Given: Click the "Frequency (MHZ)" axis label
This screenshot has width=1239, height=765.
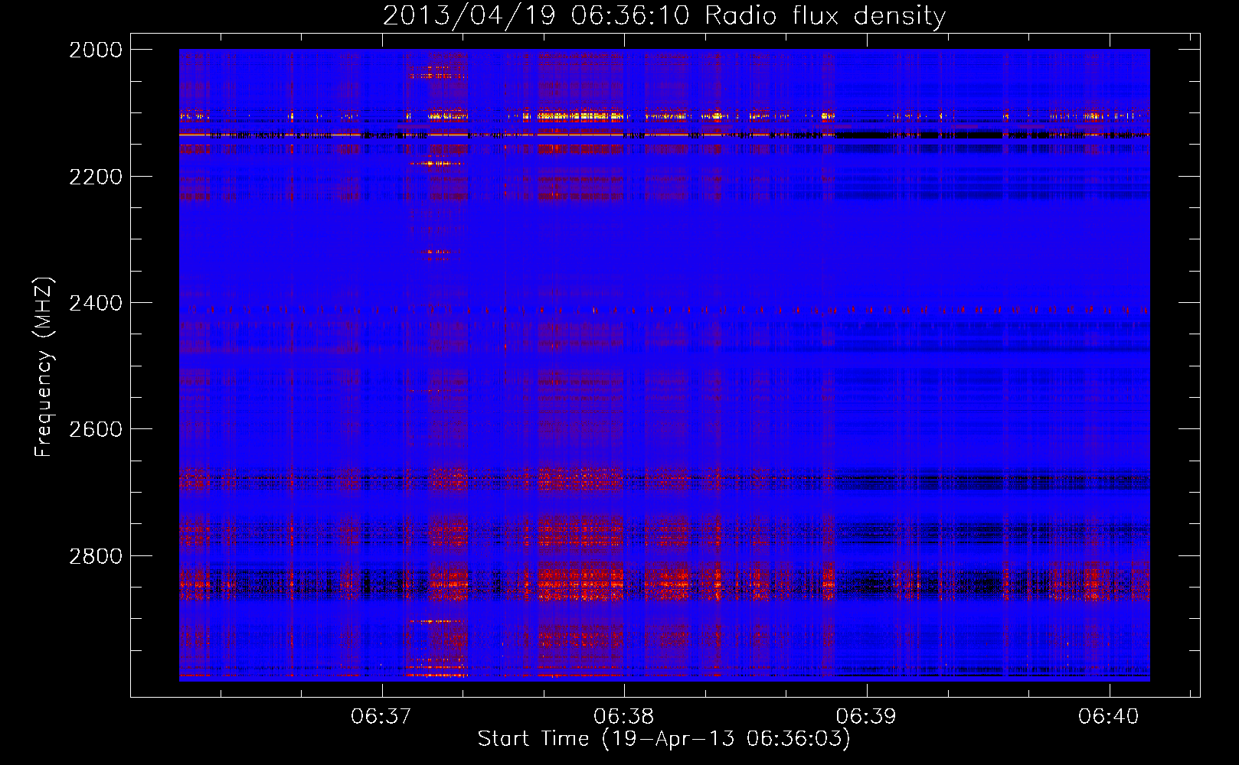Looking at the screenshot, I should pos(44,367).
